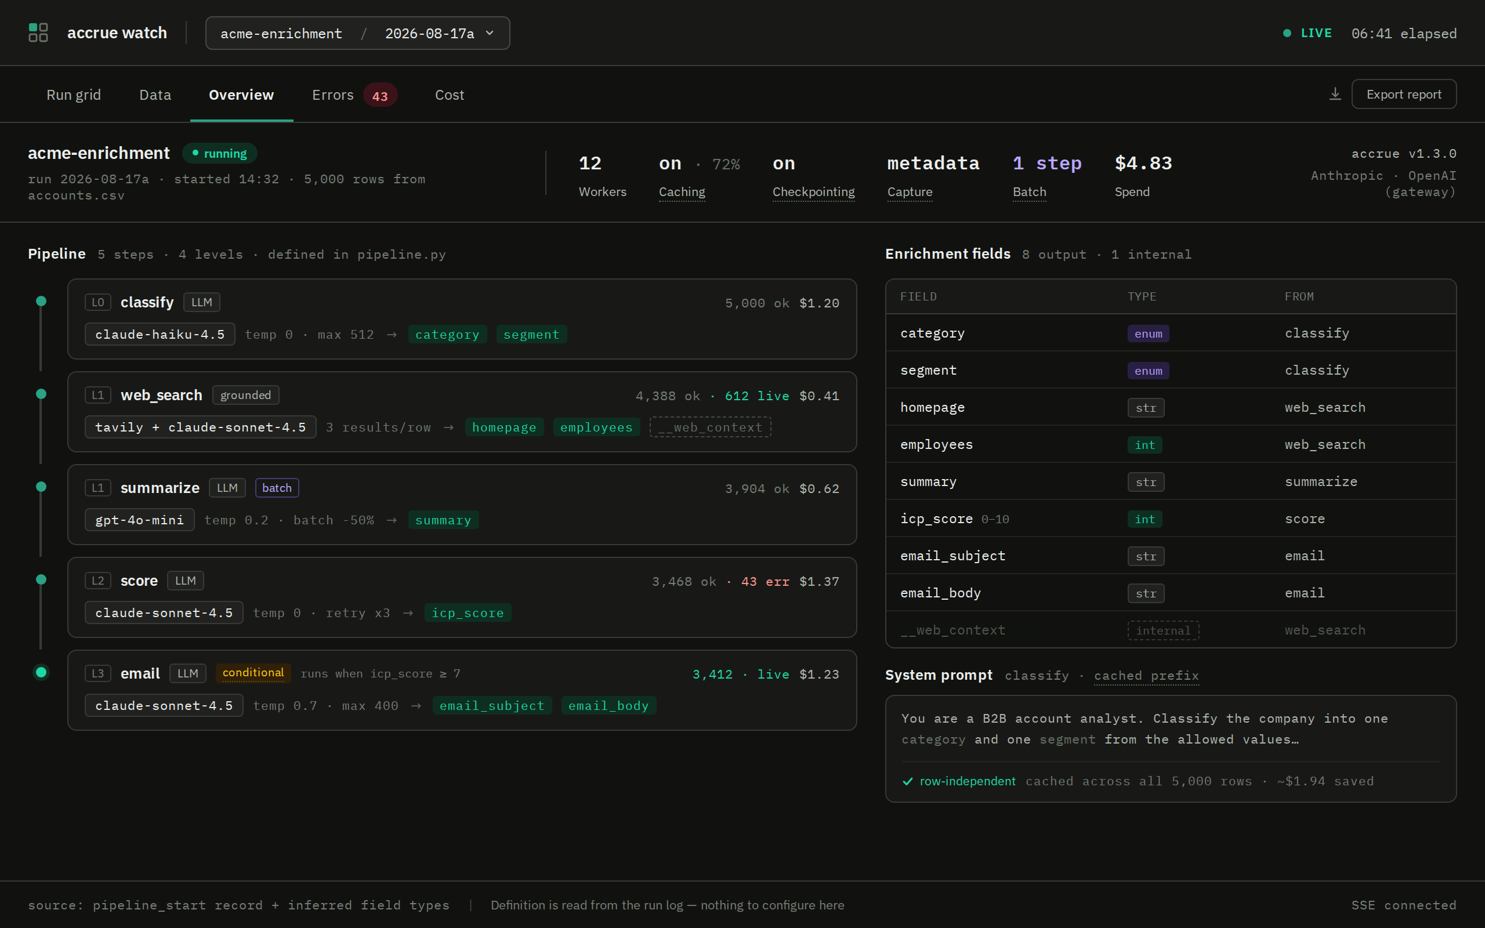The height and width of the screenshot is (928, 1485).
Task: Click the email_body output tag in email step
Action: click(x=609, y=706)
